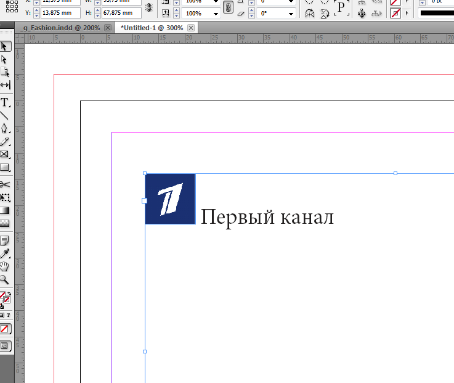This screenshot has width=454, height=383.
Task: Select the Rectangle Frame tool
Action: (x=4, y=154)
